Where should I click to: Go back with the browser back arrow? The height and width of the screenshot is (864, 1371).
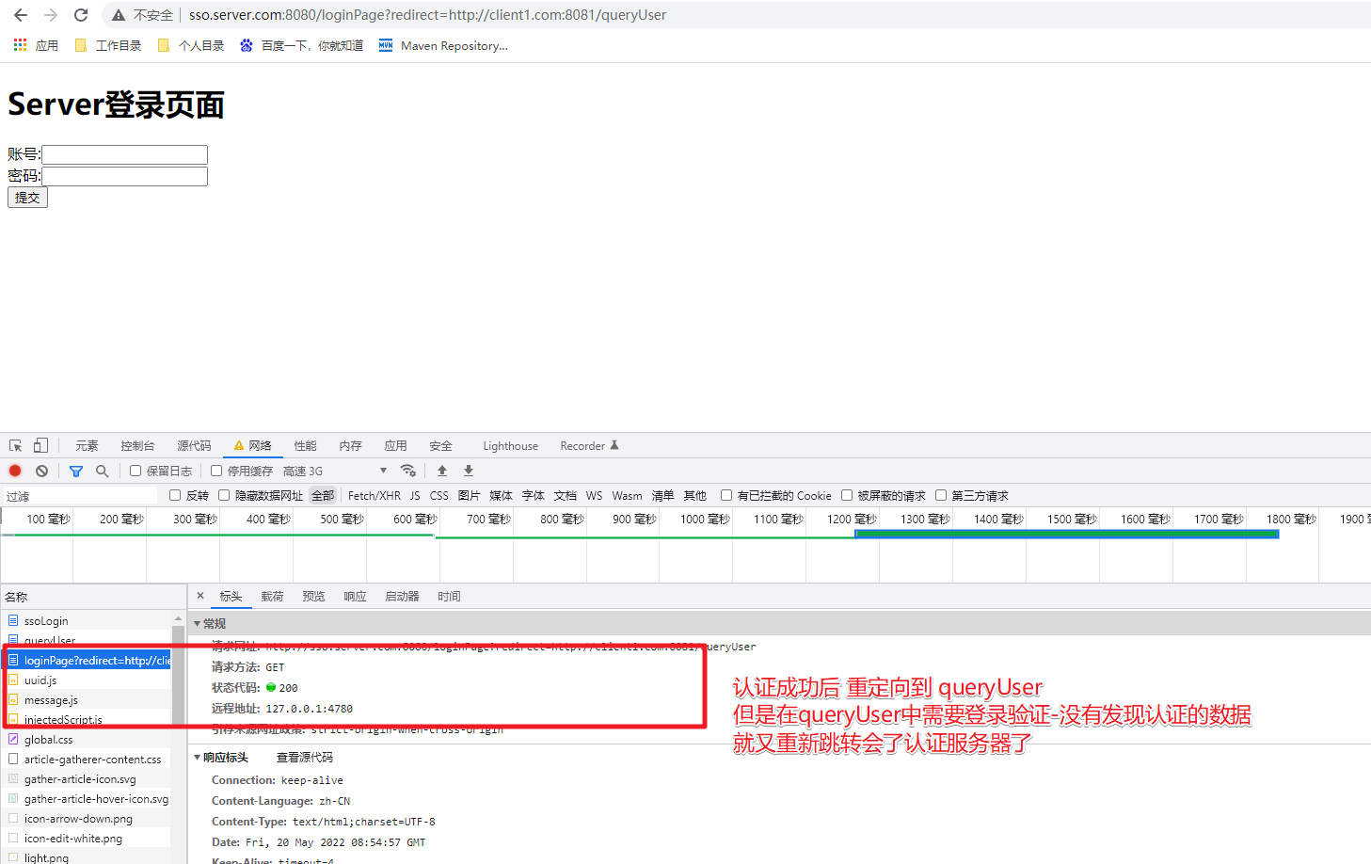tap(21, 15)
